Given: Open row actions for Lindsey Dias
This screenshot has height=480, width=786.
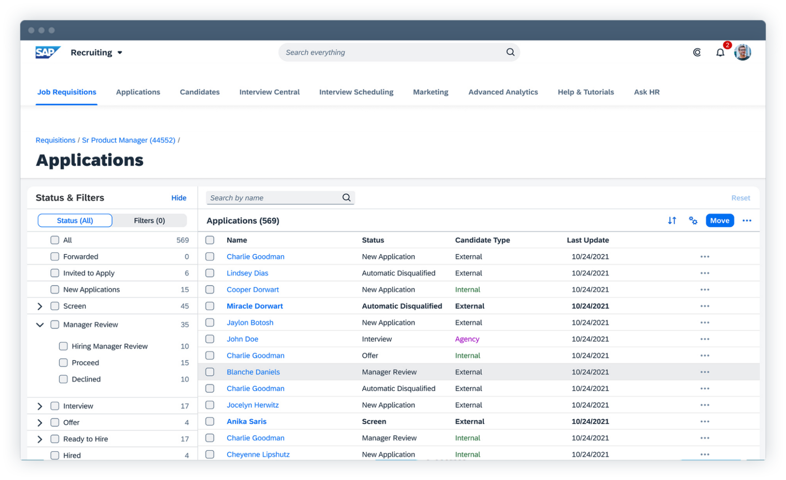Looking at the screenshot, I should [x=705, y=273].
